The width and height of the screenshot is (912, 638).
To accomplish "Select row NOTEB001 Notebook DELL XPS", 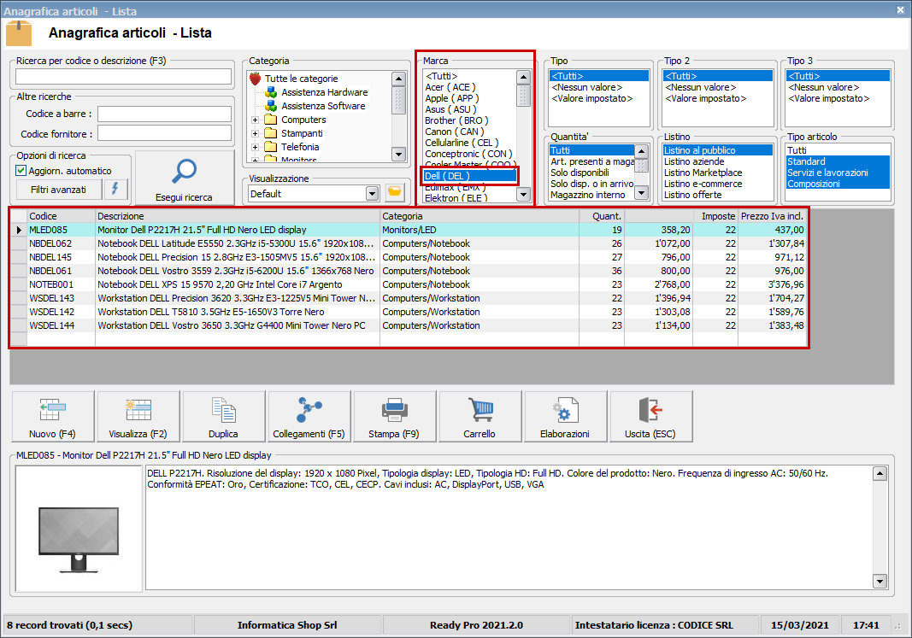I will click(x=409, y=284).
